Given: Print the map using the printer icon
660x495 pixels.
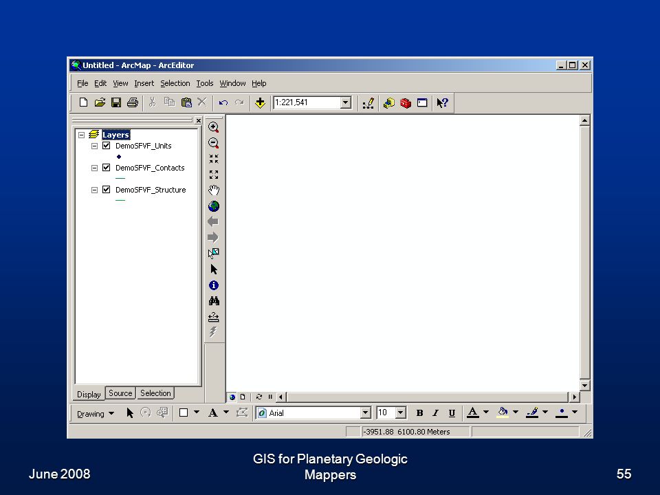Looking at the screenshot, I should click(133, 102).
